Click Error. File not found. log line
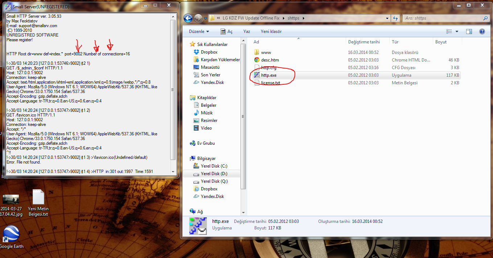 (x=24, y=162)
